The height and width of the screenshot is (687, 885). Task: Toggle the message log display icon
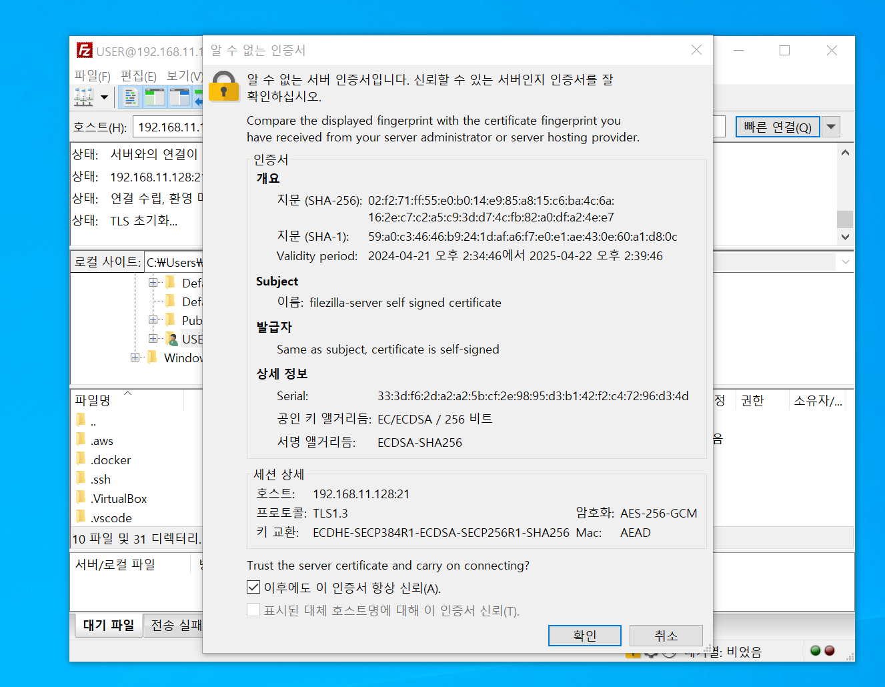(x=131, y=97)
